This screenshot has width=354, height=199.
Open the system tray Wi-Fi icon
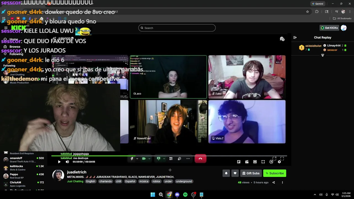pyautogui.click(x=332, y=195)
